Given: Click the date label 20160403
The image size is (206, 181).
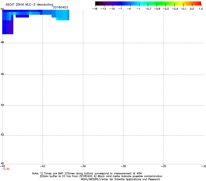Looking at the screenshot, I should [60, 7].
